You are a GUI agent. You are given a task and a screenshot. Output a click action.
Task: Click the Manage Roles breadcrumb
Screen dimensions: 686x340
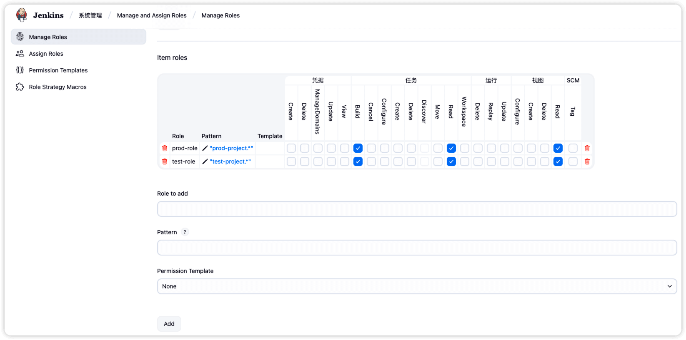[x=220, y=15]
